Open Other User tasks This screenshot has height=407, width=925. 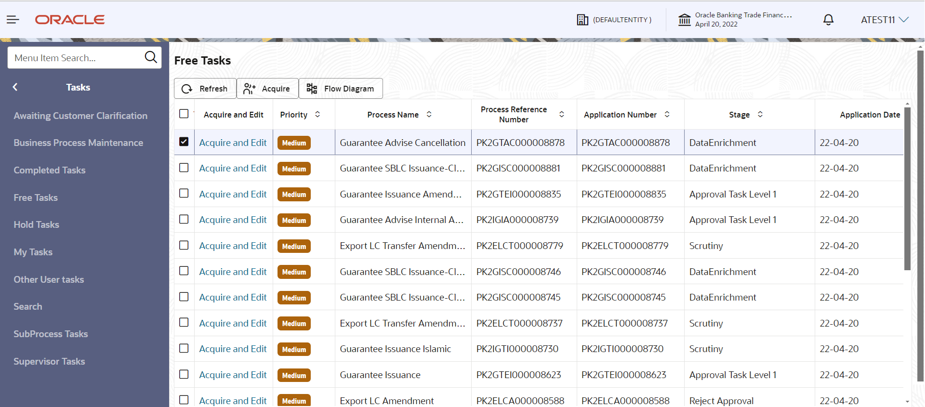(x=49, y=279)
